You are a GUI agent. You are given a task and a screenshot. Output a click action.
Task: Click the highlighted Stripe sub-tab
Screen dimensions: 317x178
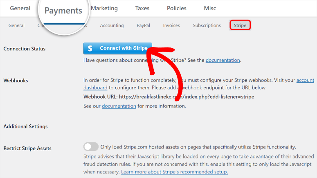(x=240, y=25)
